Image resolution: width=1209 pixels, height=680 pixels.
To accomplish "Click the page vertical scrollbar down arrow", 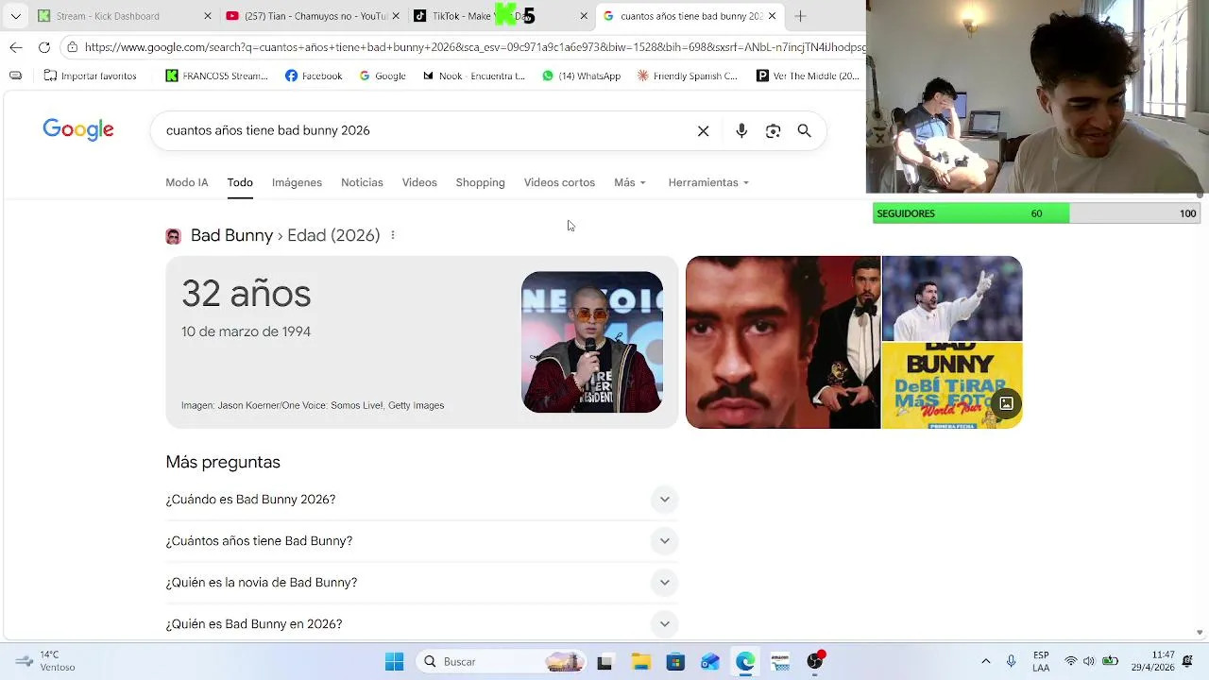I will pos(1200,633).
